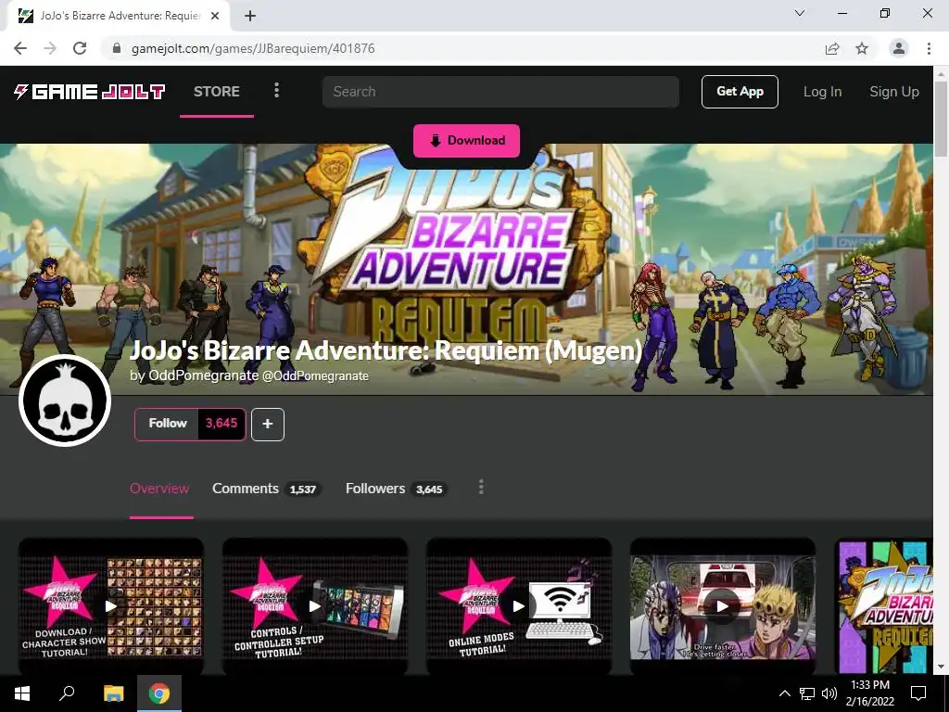Open File Explorer from the taskbar
Screen dimensions: 949x712
tap(113, 693)
